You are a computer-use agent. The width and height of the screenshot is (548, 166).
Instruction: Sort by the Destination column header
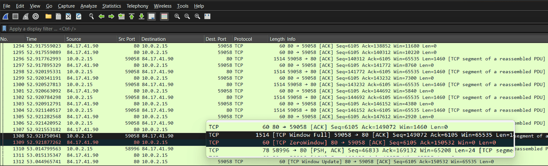point(172,39)
